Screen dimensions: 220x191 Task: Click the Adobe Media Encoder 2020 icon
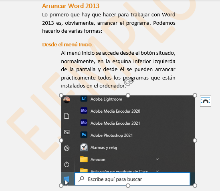pos(84,111)
